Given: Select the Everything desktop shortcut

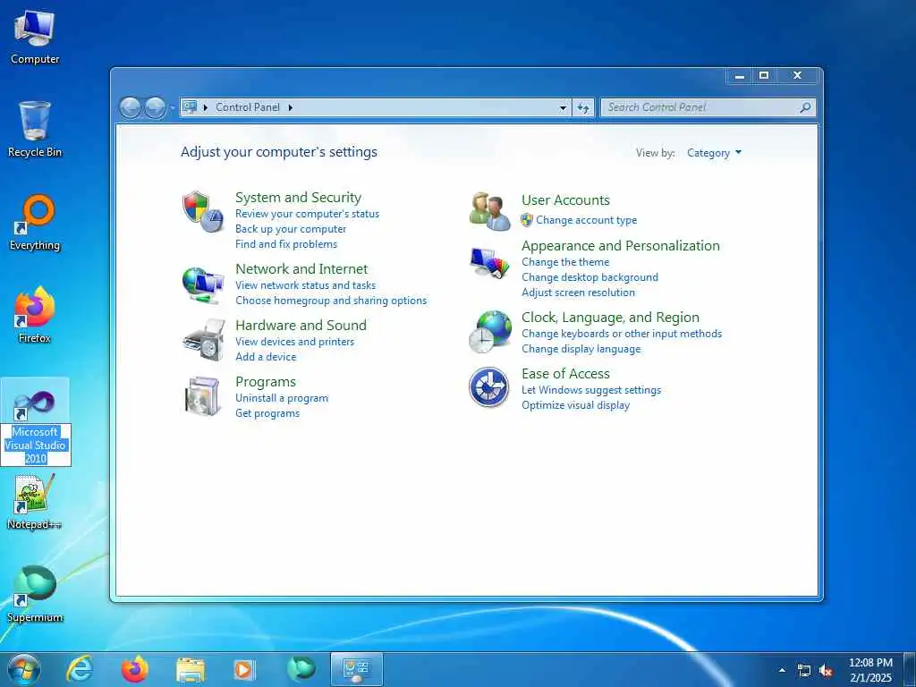Looking at the screenshot, I should click(35, 223).
